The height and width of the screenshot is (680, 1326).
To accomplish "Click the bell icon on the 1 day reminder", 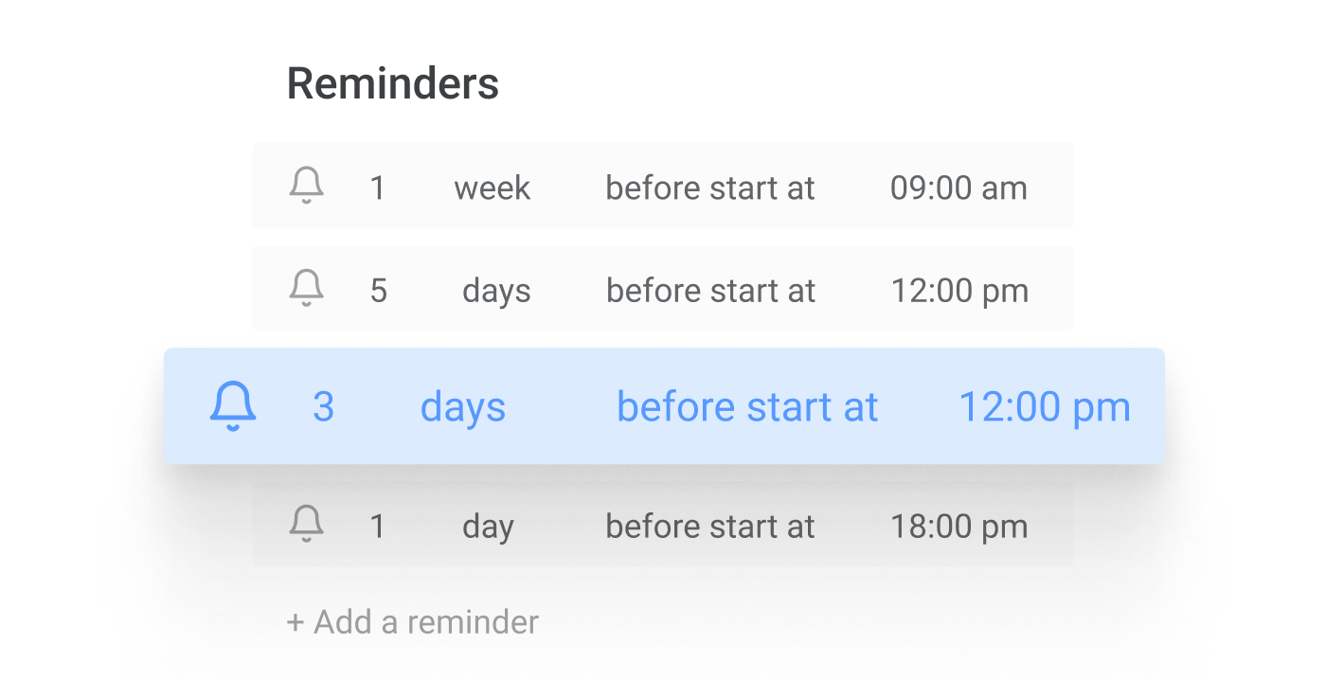I will [306, 526].
